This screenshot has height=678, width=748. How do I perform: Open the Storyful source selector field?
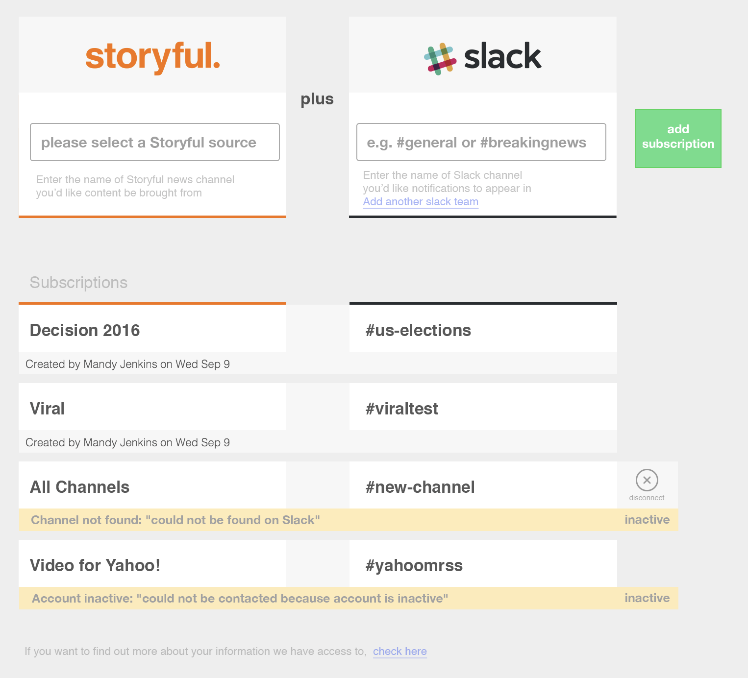[155, 142]
